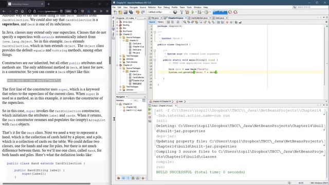Click the Firefox page horizontal scrollbar
329x185 pixels.
point(46,183)
